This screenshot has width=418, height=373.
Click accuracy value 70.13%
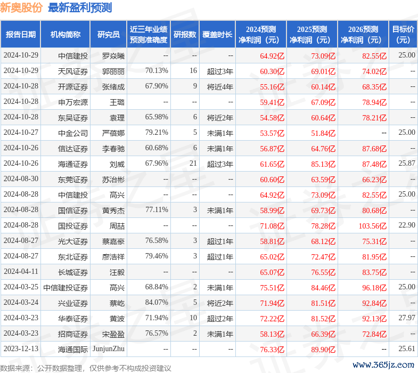(157, 71)
